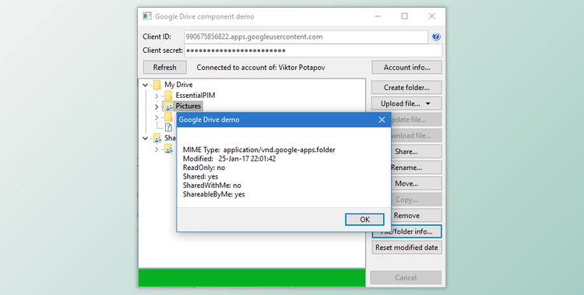Close the Google Drive demo dialog
Viewport: 584px width, 295px height.
coord(382,120)
